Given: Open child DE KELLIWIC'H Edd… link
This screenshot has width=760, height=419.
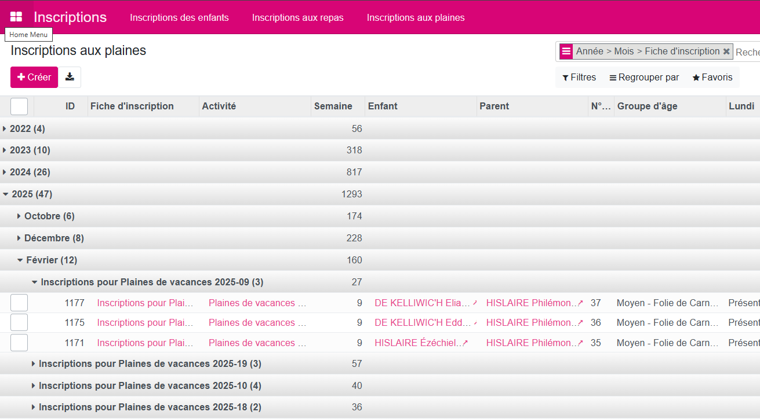Looking at the screenshot, I should pos(422,323).
